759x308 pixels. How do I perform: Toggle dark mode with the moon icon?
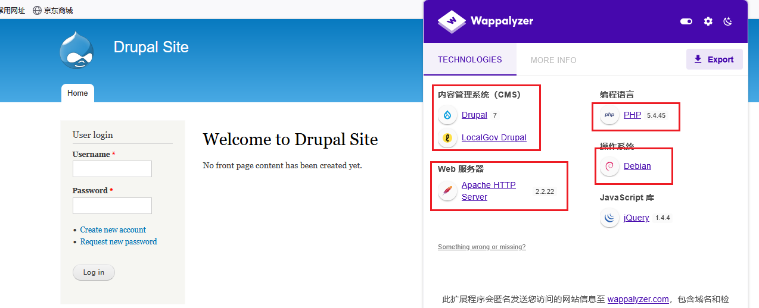[x=727, y=21]
